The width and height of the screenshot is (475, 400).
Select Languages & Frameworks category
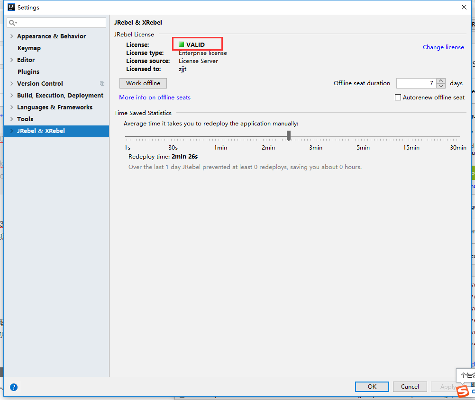pyautogui.click(x=55, y=107)
